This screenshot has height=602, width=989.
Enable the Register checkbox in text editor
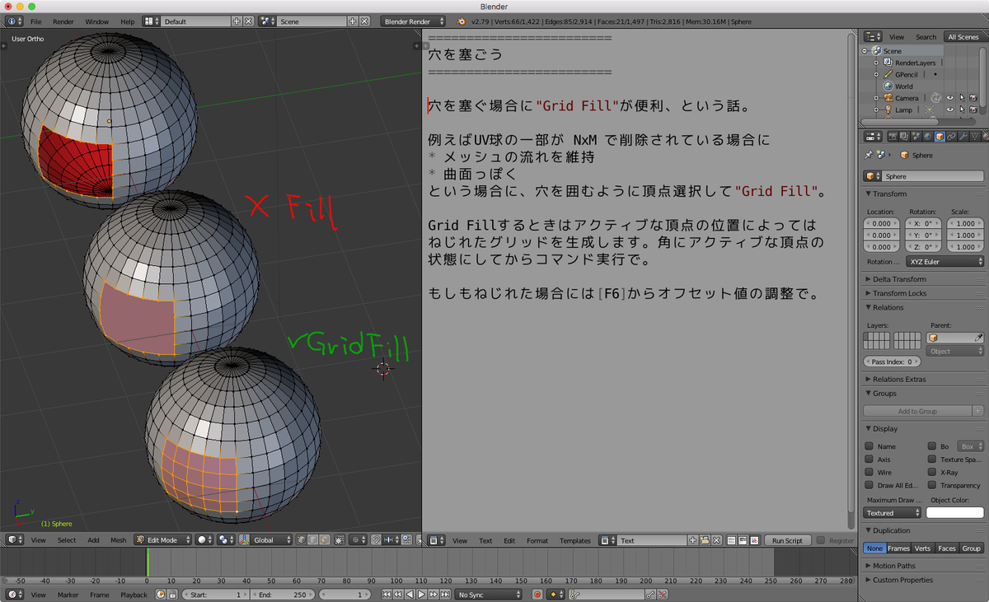(x=821, y=540)
